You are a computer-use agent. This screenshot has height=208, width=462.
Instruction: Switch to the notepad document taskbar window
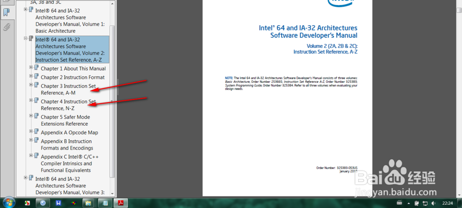coord(105,203)
